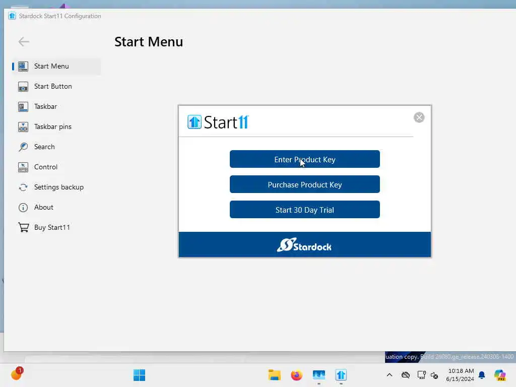Screen dimensions: 516x387
Task: Launch File Explorer from the taskbar
Action: 275,375
